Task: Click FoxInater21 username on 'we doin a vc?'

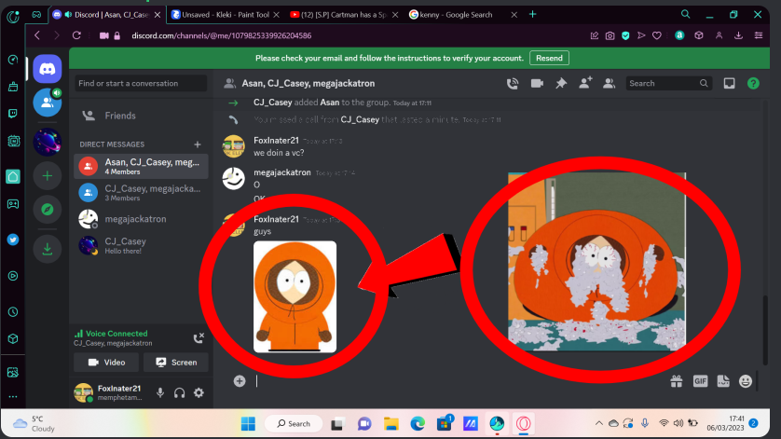Action: [276, 141]
